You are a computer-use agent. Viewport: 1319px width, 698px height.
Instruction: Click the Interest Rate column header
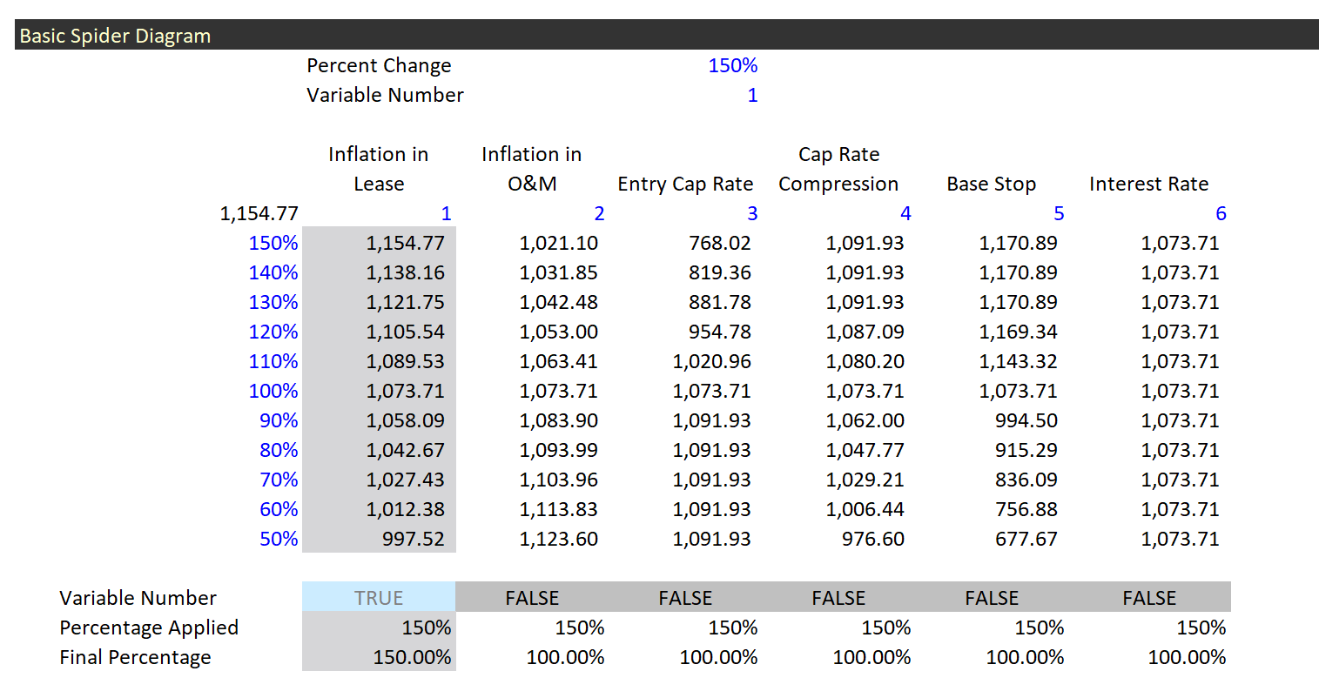pos(1148,184)
